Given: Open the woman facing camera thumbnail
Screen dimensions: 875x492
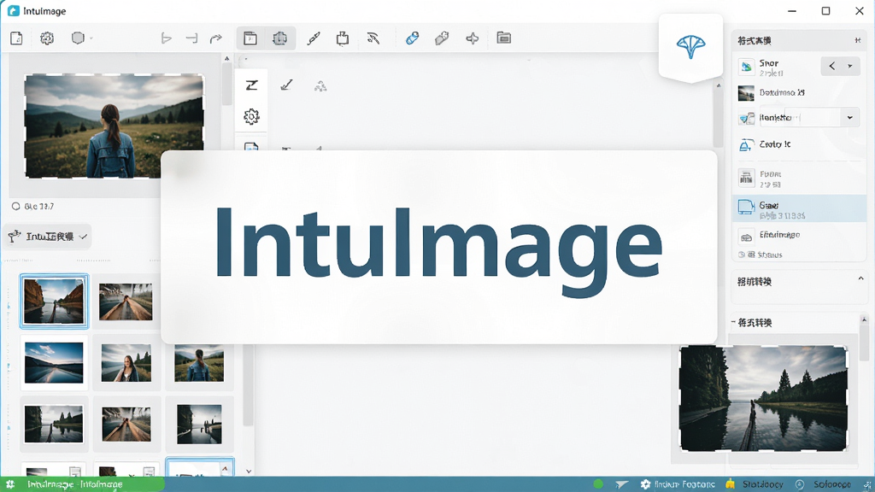Looking at the screenshot, I should [126, 362].
